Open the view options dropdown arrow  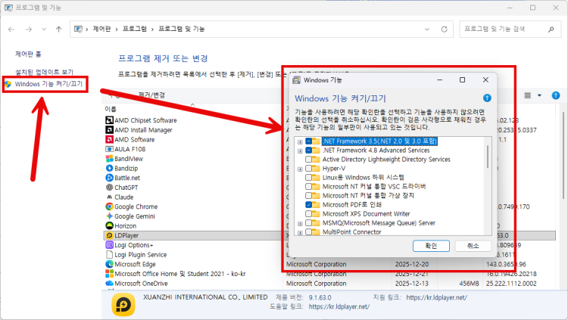point(539,95)
